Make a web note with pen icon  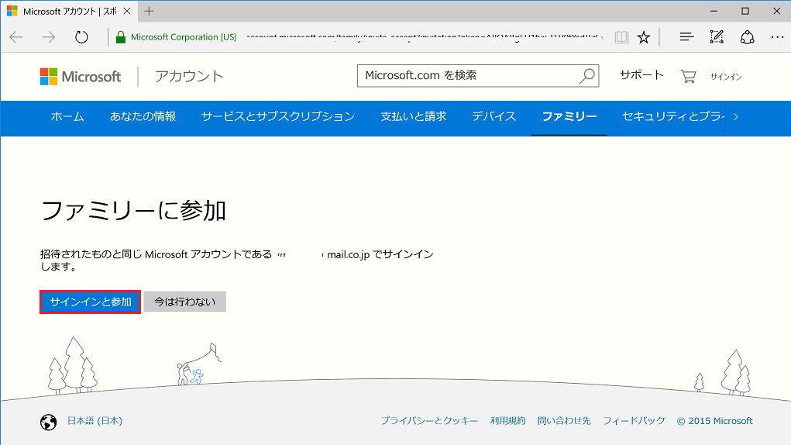(x=717, y=37)
